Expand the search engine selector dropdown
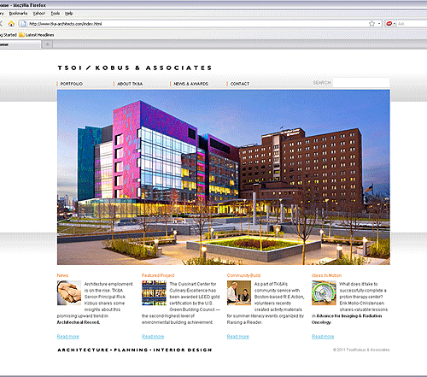 point(395,24)
